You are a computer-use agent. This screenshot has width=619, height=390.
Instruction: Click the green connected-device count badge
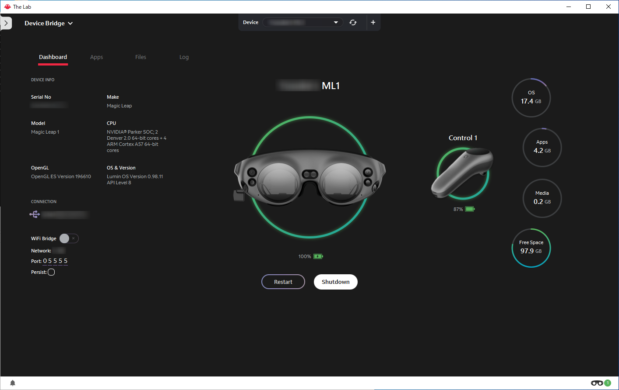click(608, 383)
